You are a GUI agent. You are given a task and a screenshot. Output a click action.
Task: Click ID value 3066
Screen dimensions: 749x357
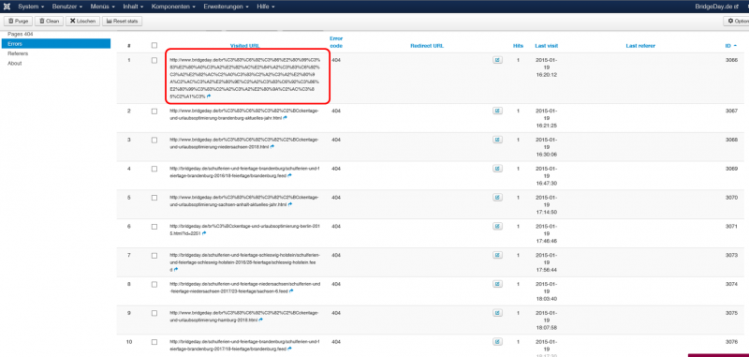pos(731,61)
